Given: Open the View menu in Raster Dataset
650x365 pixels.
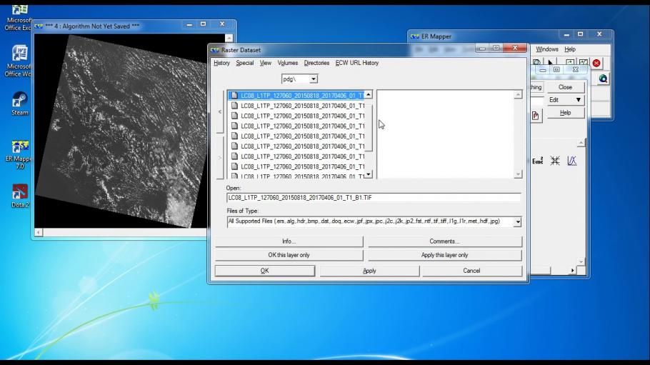Looking at the screenshot, I should (x=265, y=63).
